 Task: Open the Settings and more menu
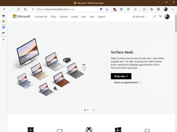173,9
